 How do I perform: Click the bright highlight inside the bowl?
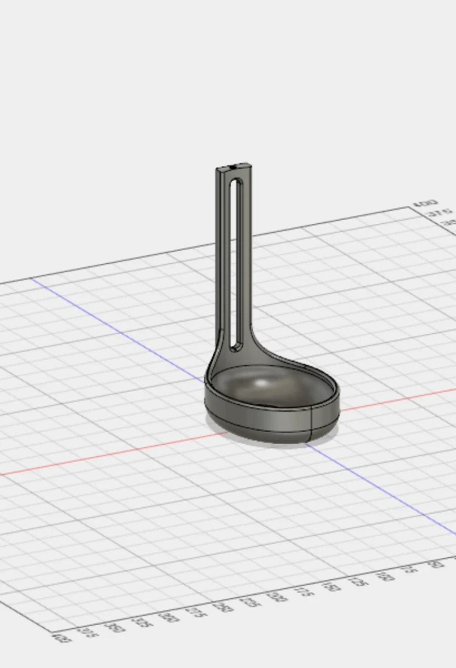(x=264, y=384)
